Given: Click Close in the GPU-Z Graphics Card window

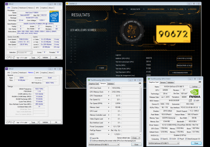Looking at the screenshot, I should click(x=196, y=143).
